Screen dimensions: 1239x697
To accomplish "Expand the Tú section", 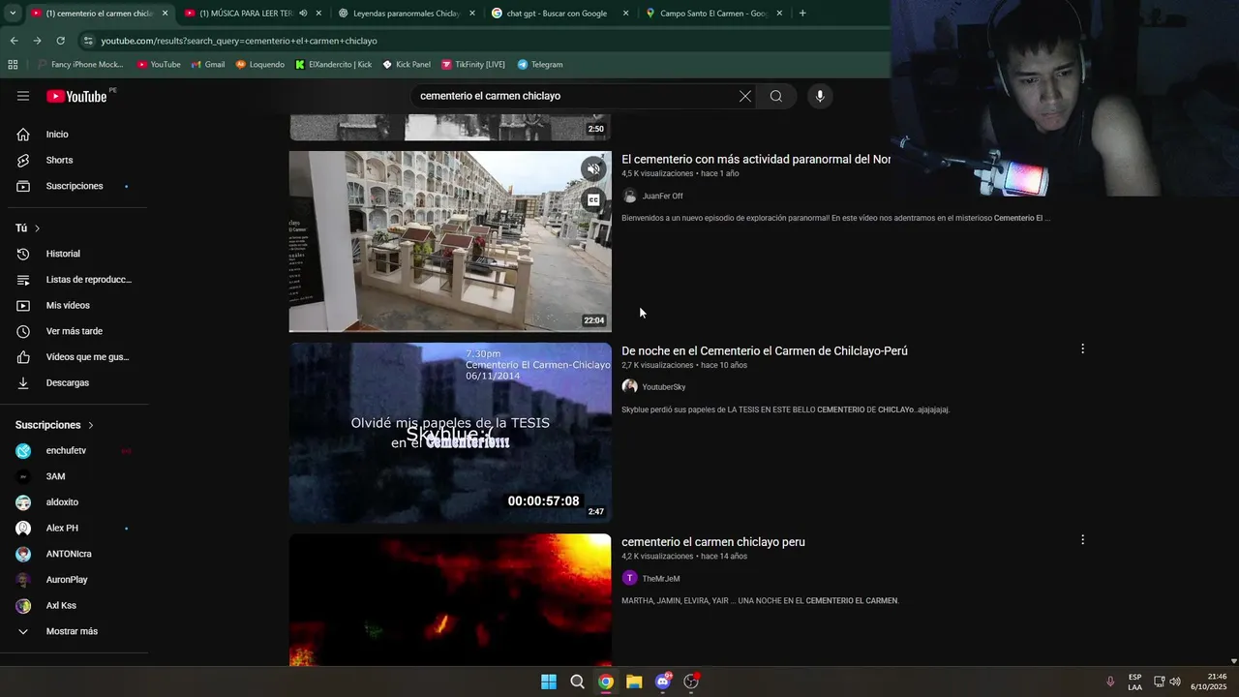I will [28, 228].
